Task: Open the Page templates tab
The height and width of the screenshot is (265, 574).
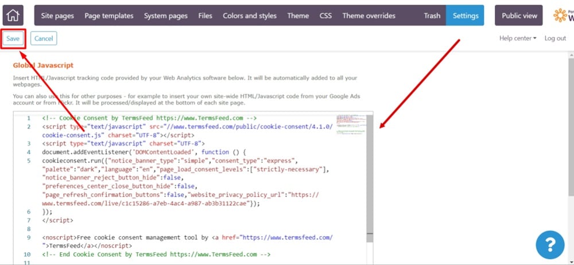Action: pos(108,15)
